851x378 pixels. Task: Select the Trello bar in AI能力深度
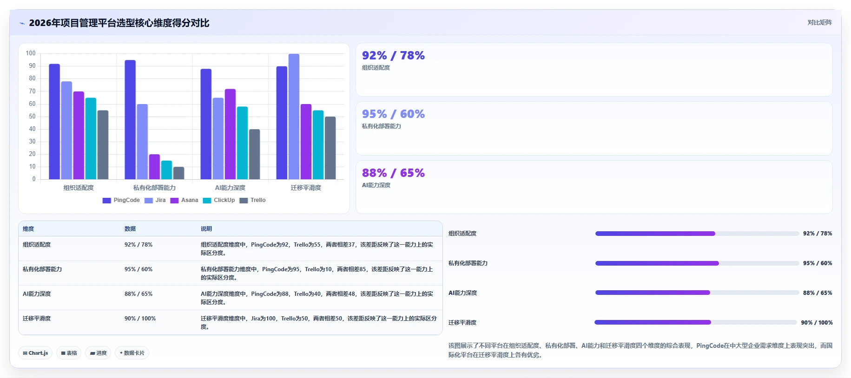254,154
